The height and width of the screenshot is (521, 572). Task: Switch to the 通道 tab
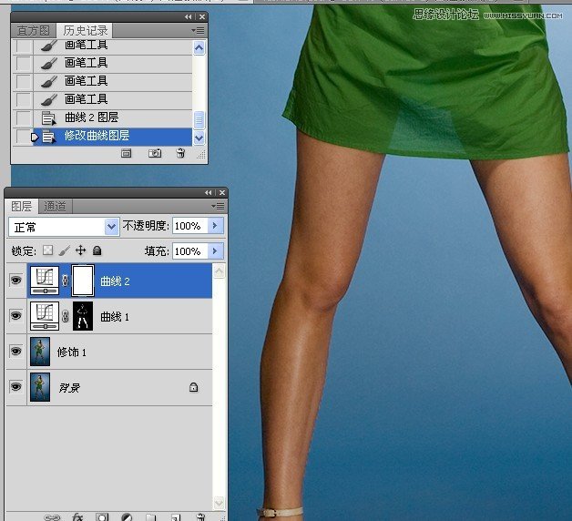coord(55,207)
